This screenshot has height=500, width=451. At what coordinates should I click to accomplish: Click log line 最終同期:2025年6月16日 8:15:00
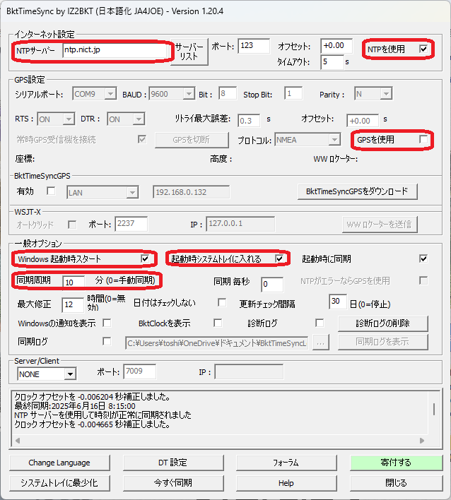click(x=75, y=406)
